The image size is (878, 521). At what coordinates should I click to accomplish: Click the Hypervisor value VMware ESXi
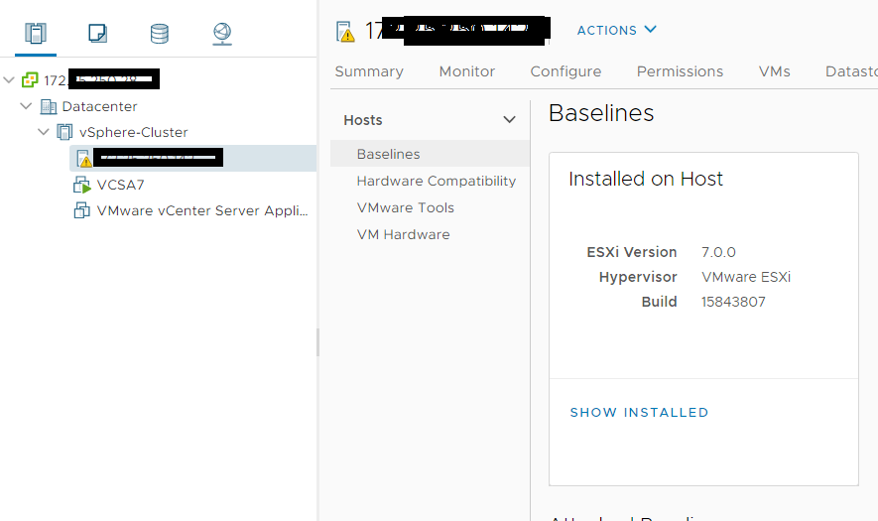coord(746,277)
